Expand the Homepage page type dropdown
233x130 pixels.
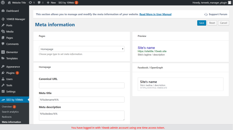coord(82,49)
